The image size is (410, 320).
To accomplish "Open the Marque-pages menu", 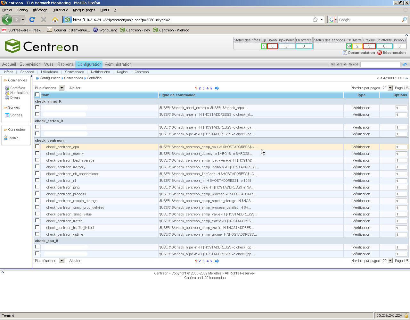I will (x=84, y=10).
